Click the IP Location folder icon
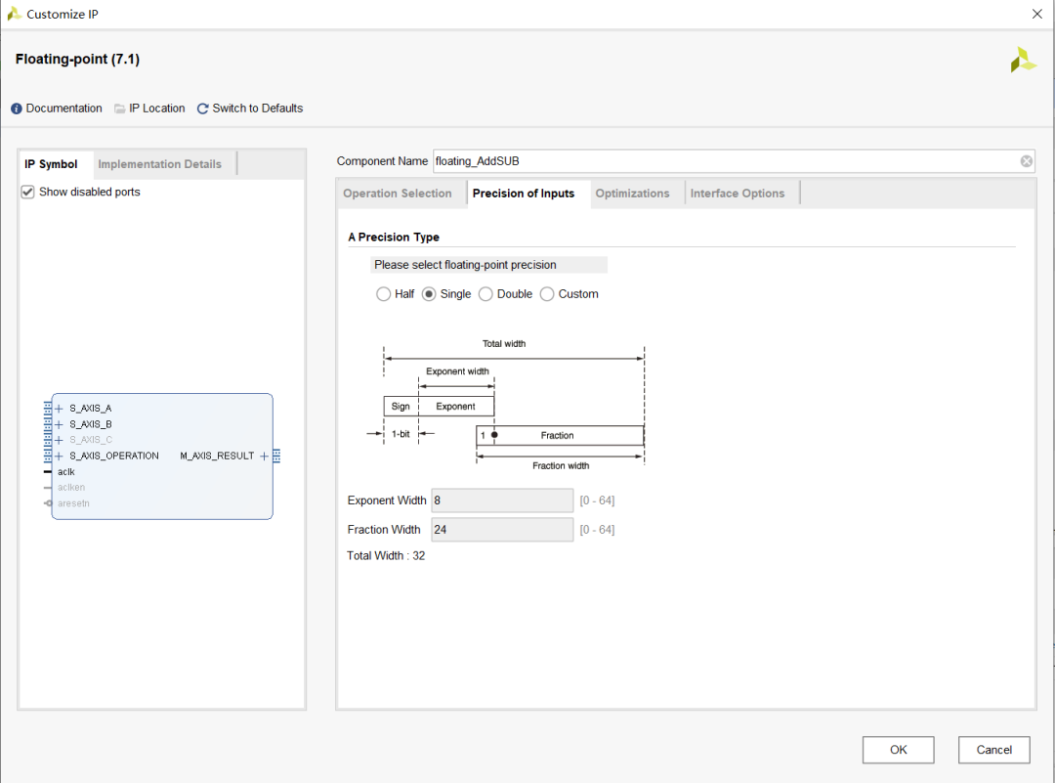The height and width of the screenshot is (783, 1055). pos(120,109)
